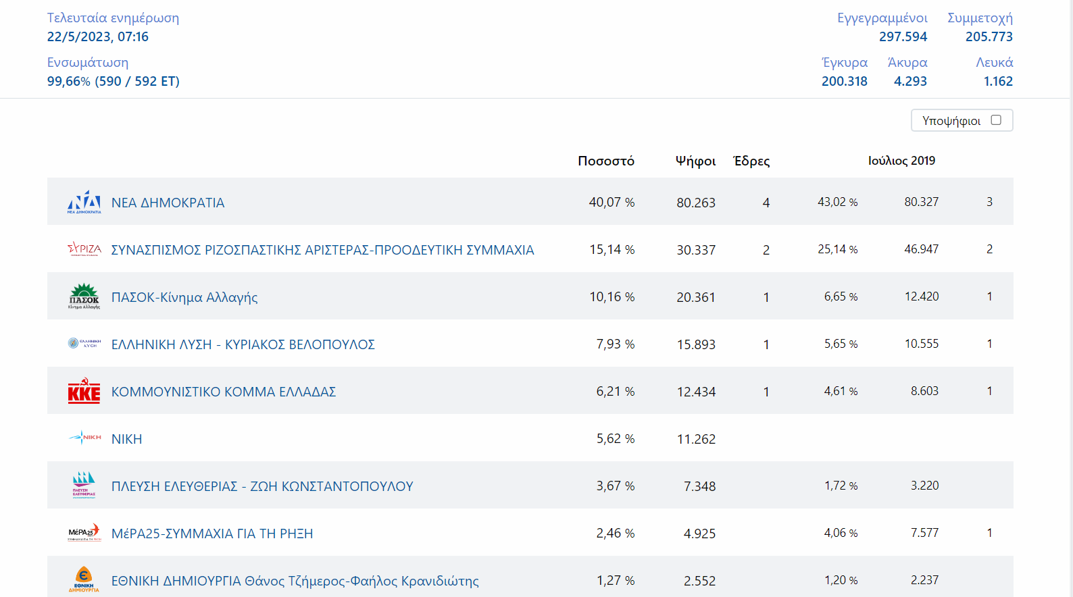Open ΚΟΜΜΟΥΝΙΣΤΙΚΟ ΚΟΜΜΑ ΕΛΛΑΔΑΣ party link
The height and width of the screenshot is (597, 1073).
tap(224, 392)
